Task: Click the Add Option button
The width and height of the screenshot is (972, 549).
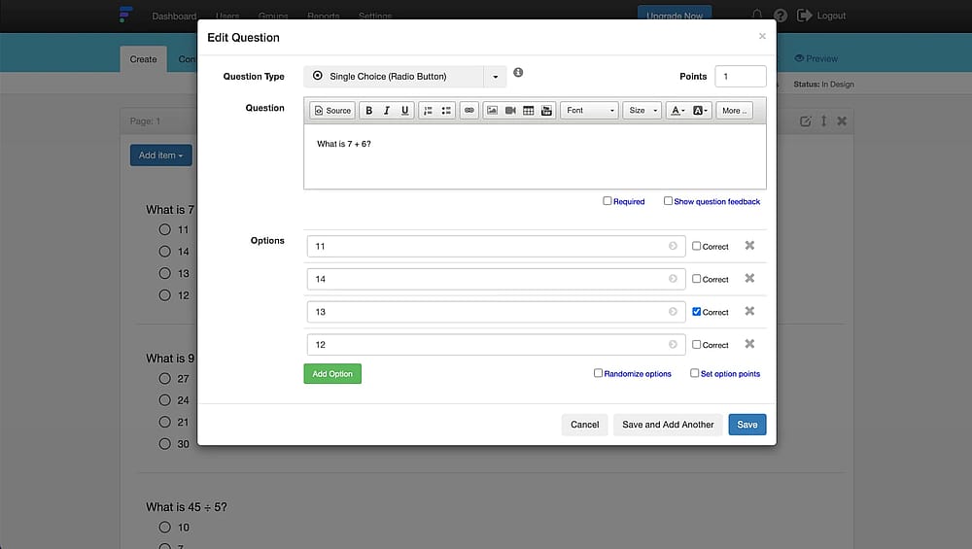Action: point(332,374)
